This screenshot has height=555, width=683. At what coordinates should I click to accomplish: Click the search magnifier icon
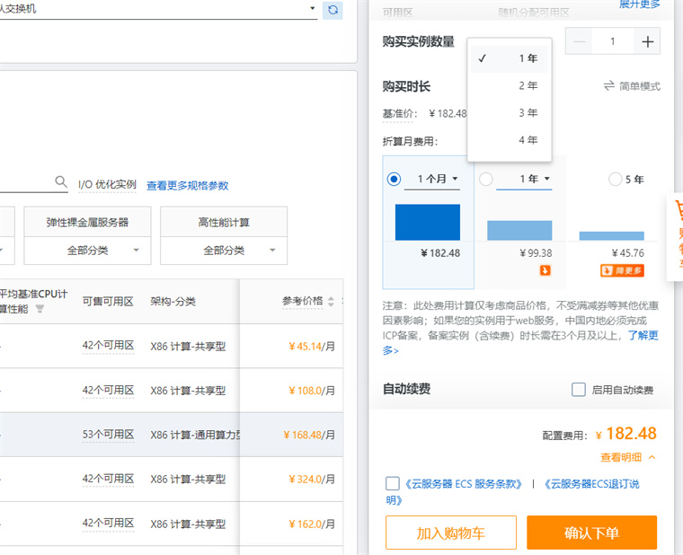pos(61,182)
